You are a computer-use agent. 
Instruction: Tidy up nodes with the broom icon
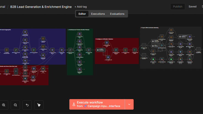39,105
